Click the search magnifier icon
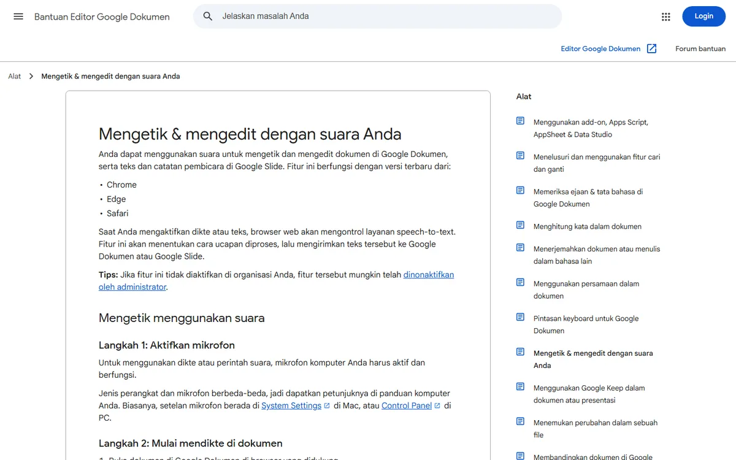 point(208,17)
